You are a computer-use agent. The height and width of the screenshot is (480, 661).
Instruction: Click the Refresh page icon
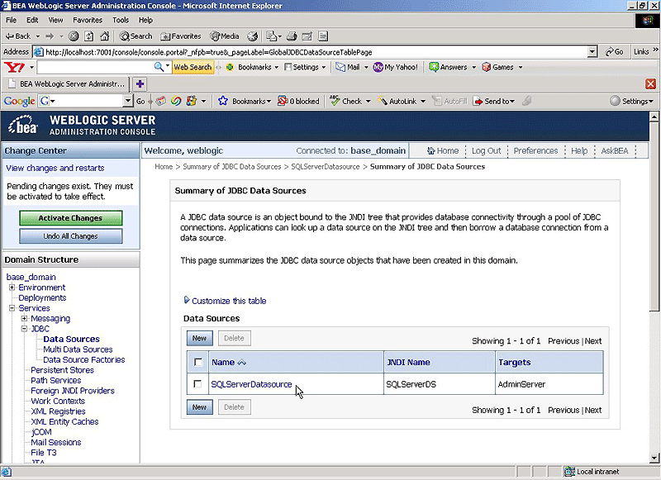tap(89, 36)
